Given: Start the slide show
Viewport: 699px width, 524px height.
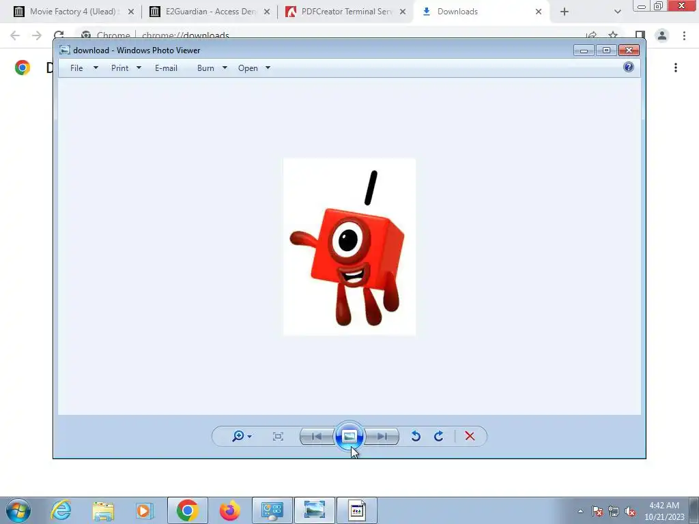Looking at the screenshot, I should point(349,436).
